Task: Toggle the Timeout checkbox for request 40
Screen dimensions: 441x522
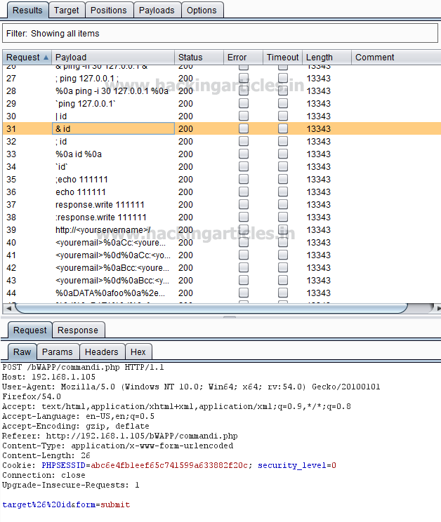Action: 283,242
